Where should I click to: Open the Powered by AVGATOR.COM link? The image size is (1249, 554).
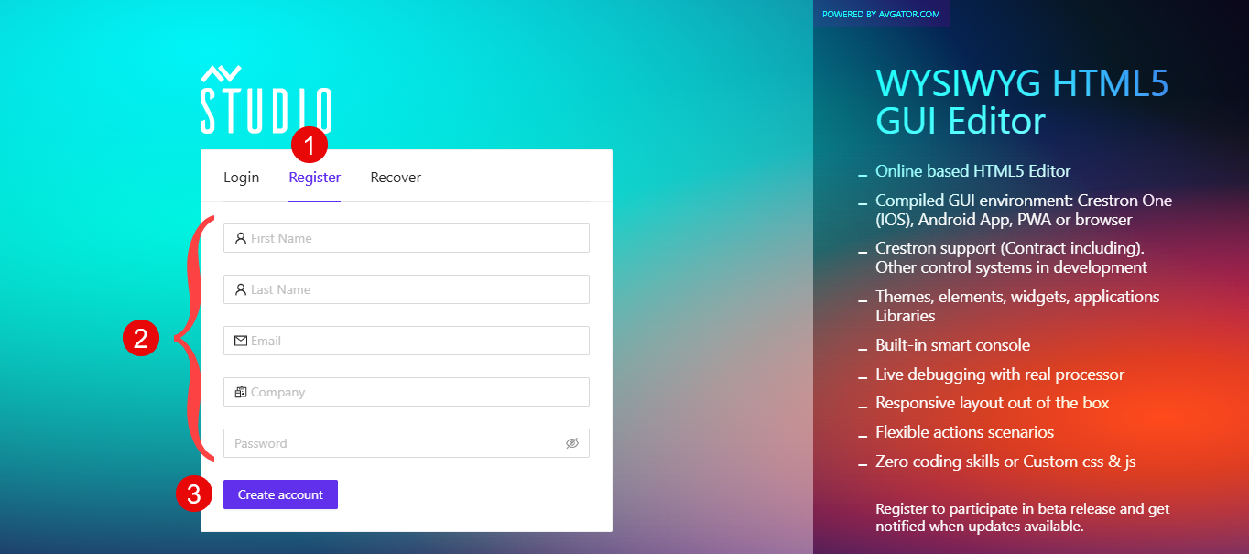click(881, 14)
